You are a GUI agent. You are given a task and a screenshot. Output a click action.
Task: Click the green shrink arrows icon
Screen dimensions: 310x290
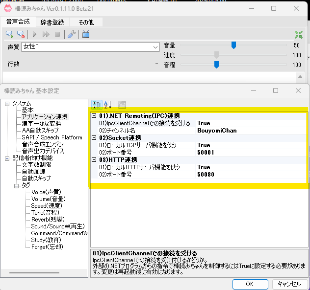[x=299, y=34]
